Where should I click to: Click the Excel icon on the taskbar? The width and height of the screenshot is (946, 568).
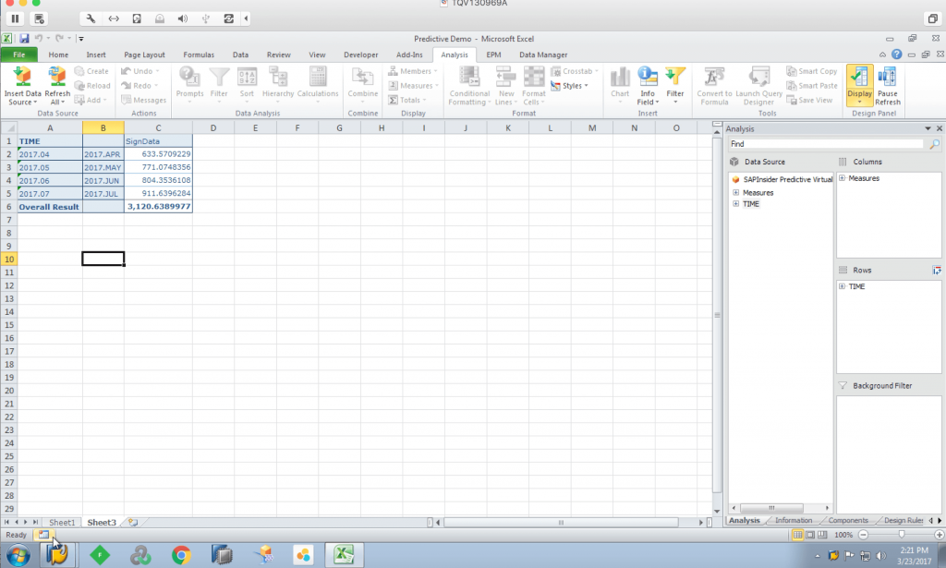pyautogui.click(x=344, y=555)
